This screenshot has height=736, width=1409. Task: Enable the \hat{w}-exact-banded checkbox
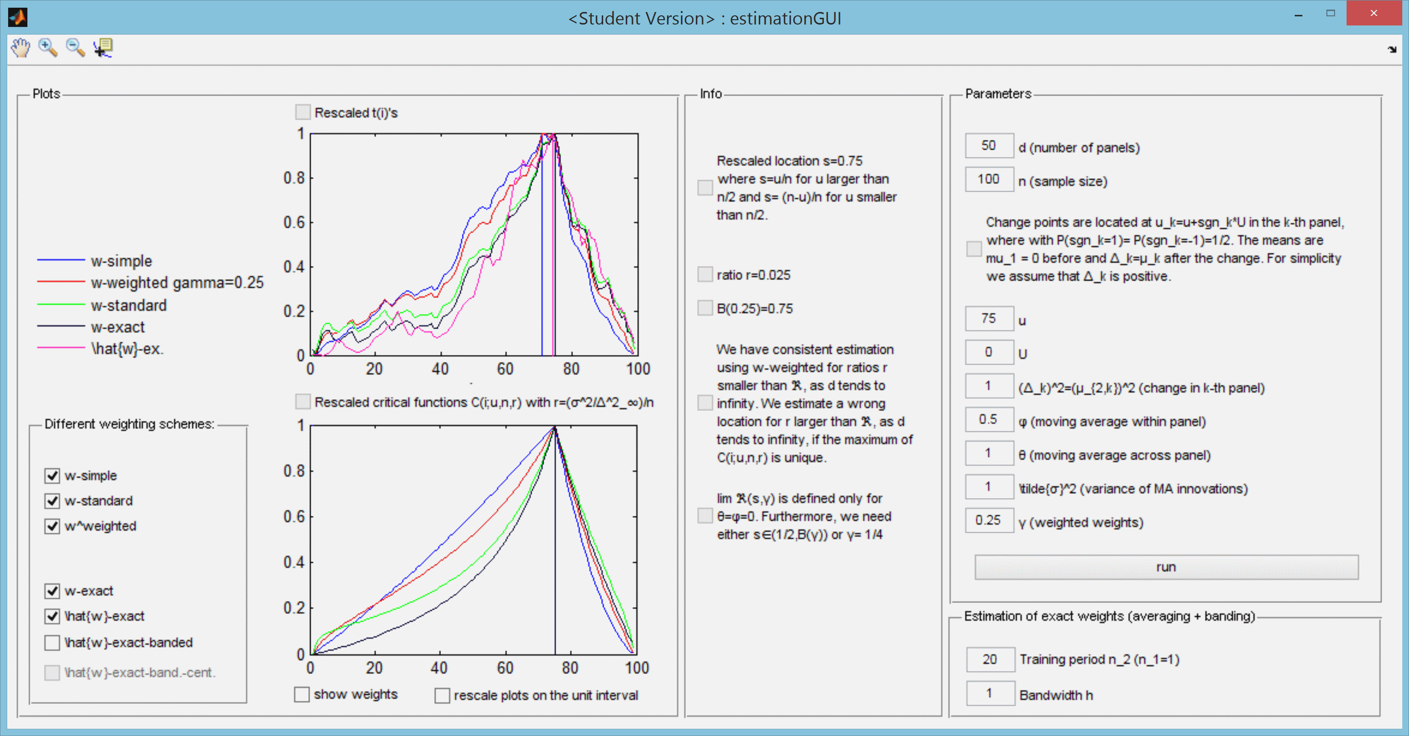52,642
